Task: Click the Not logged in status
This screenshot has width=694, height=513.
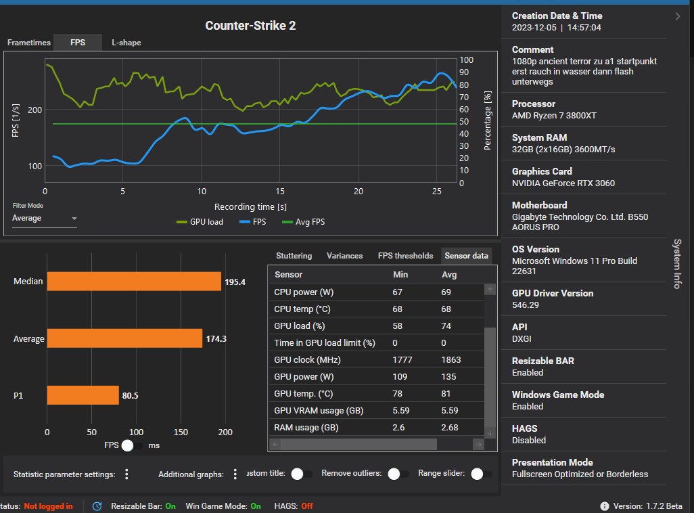Action: pos(48,506)
